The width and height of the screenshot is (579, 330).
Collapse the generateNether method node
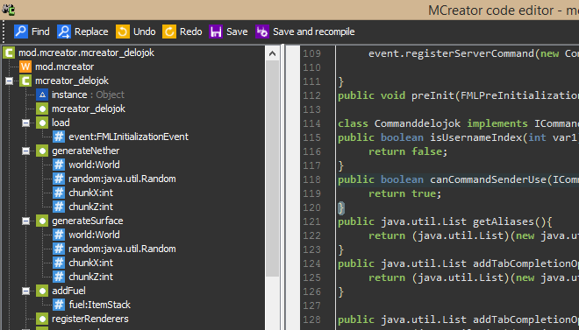pos(25,151)
